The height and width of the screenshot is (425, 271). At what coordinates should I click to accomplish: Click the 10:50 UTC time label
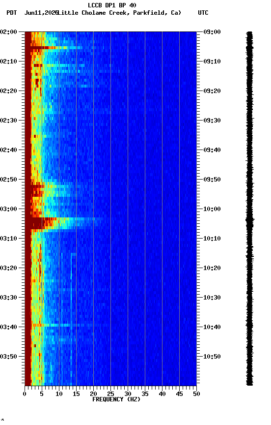click(212, 357)
